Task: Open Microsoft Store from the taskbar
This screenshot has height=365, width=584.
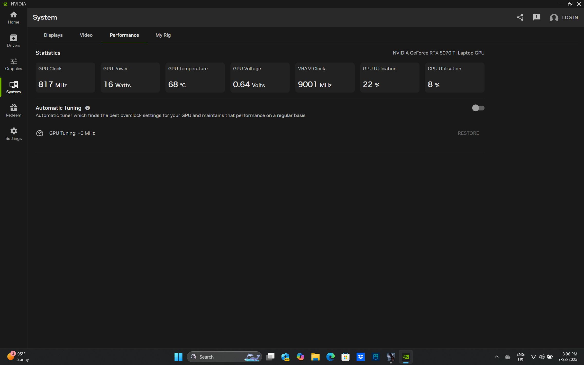Action: pyautogui.click(x=345, y=357)
